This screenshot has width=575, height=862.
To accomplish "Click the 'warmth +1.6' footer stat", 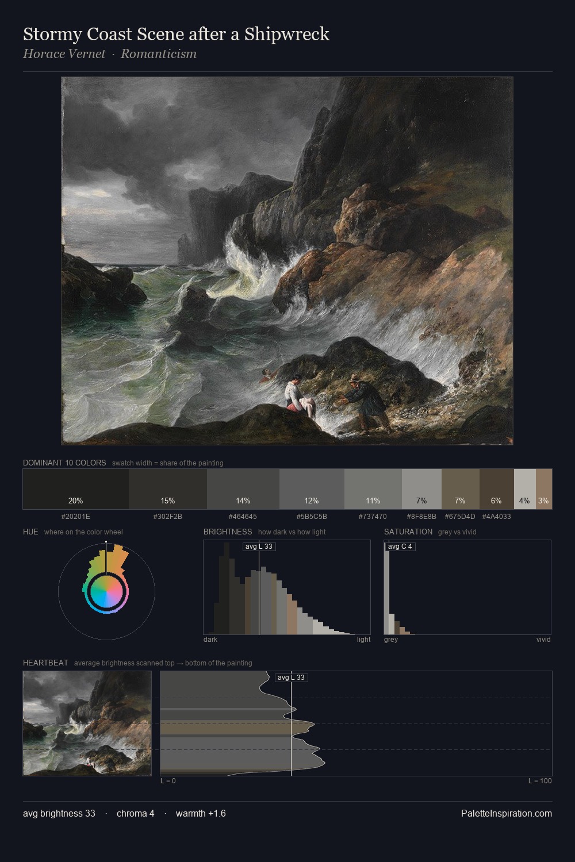I will (x=201, y=814).
